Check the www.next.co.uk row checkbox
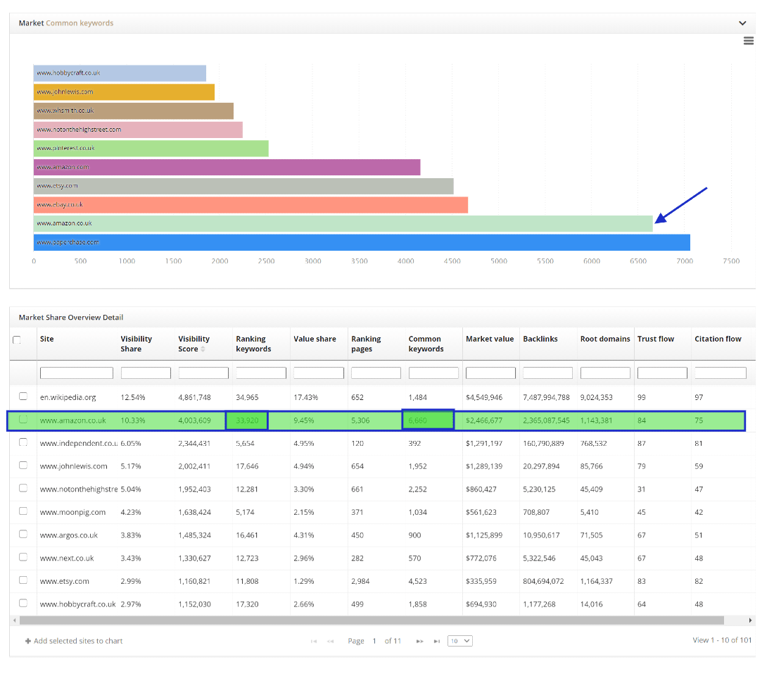 point(23,557)
